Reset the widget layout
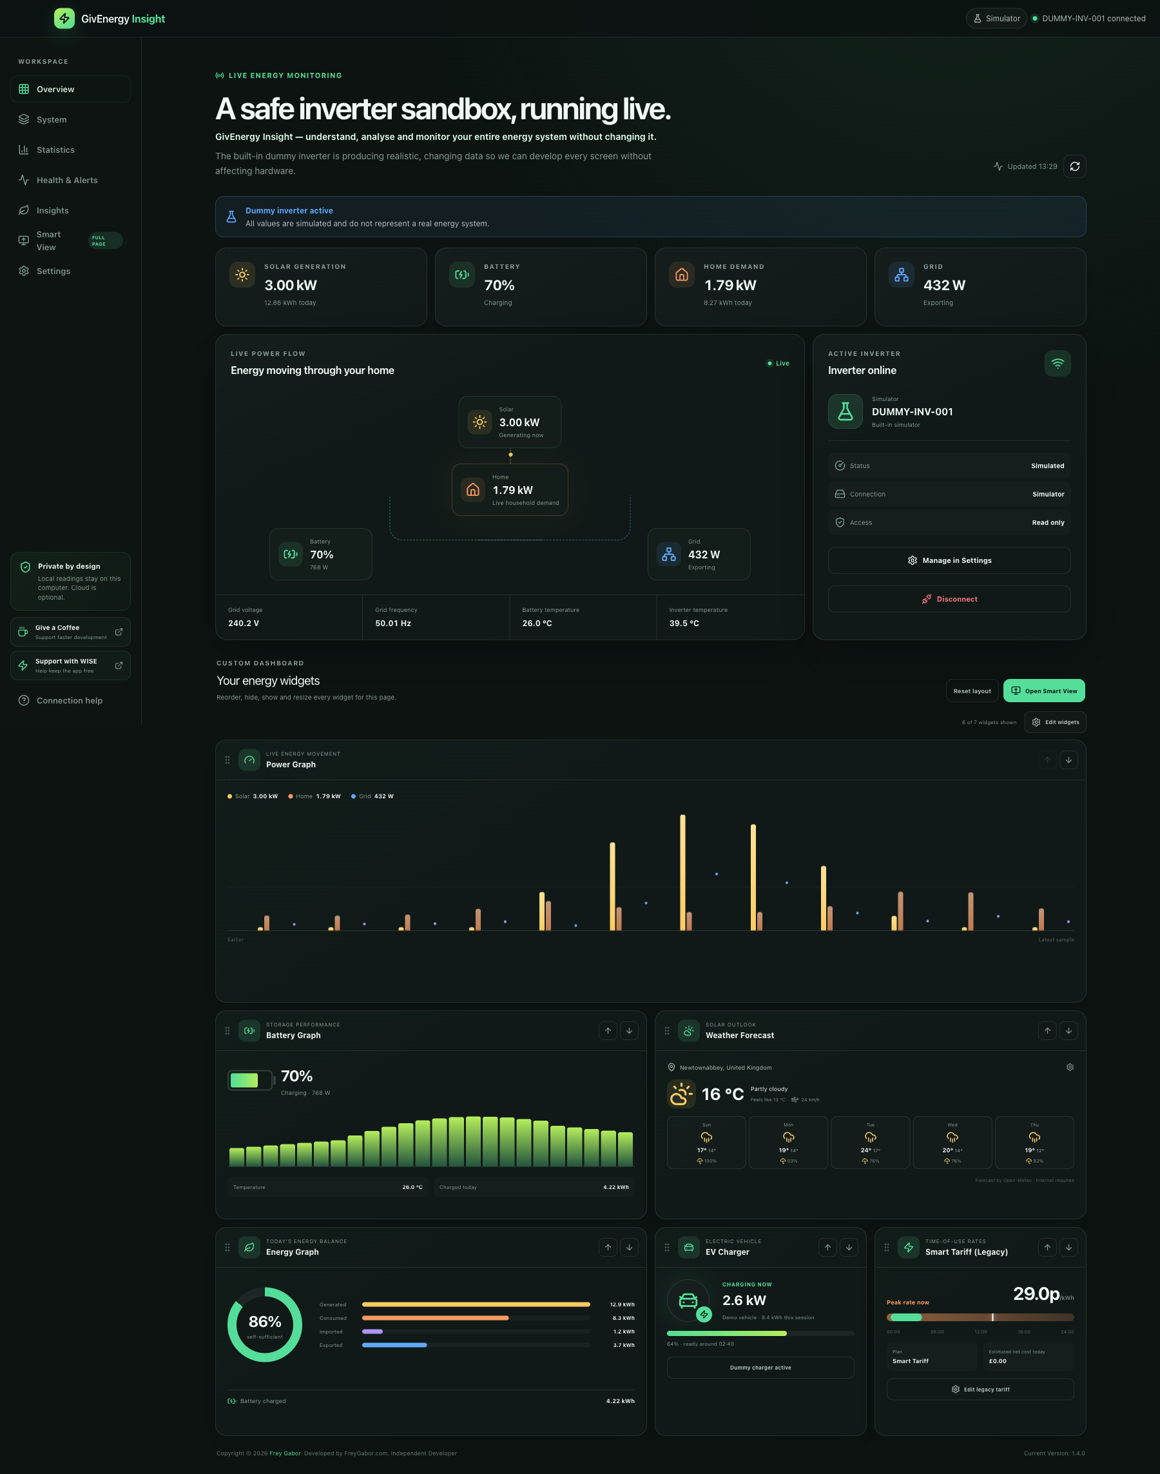This screenshot has height=1474, width=1160. click(x=972, y=691)
